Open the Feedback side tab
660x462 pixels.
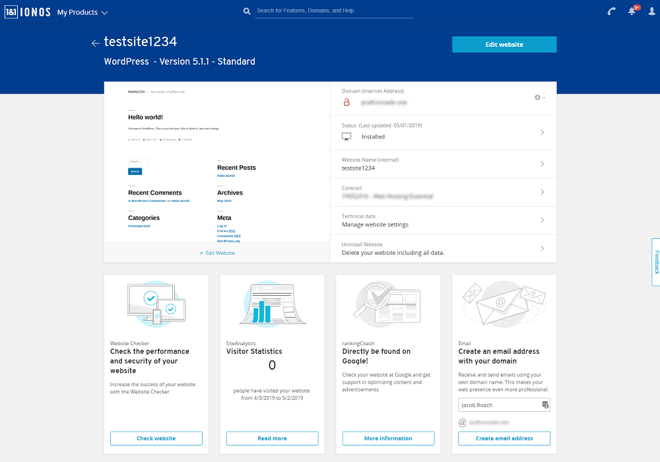coord(656,262)
